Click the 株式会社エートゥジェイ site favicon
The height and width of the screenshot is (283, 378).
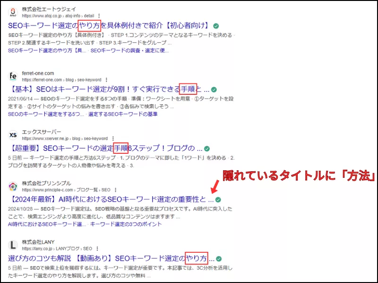(x=13, y=13)
